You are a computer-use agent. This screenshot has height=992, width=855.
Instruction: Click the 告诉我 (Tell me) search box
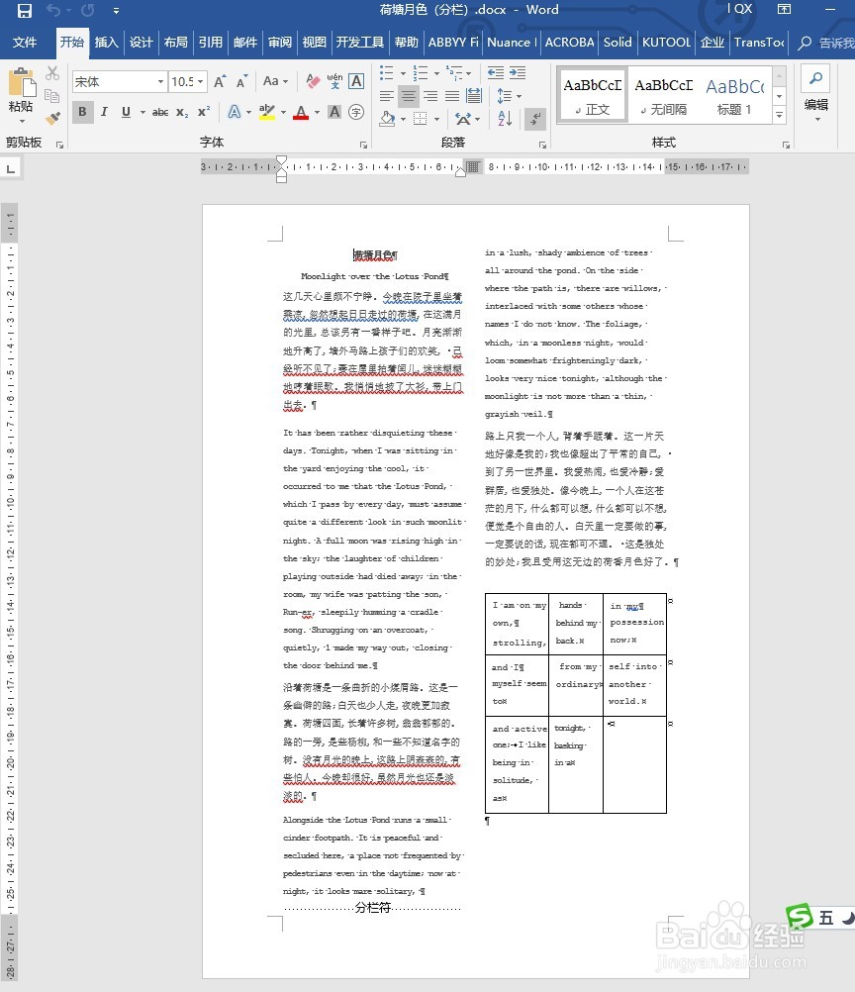click(826, 43)
